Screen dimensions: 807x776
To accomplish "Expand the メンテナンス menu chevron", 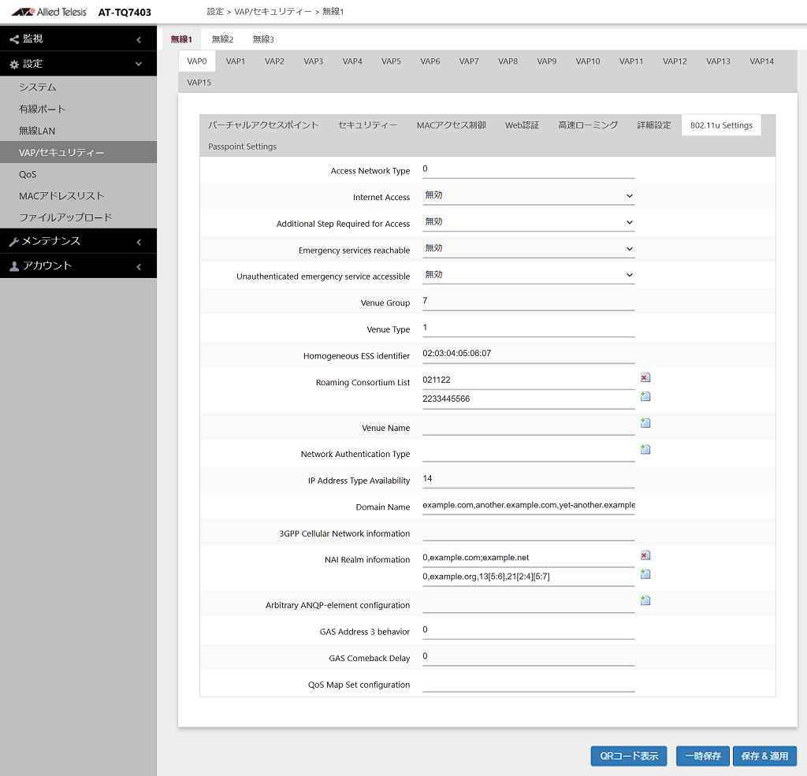I will [x=139, y=242].
